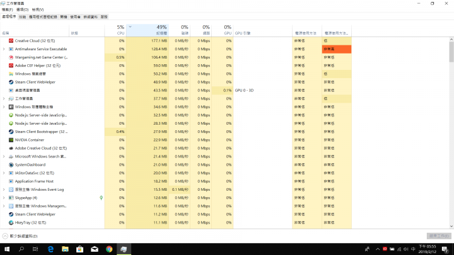The width and height of the screenshot is (454, 255).
Task: Click the Windows 檔案總管 folder icon
Action: point(11,74)
